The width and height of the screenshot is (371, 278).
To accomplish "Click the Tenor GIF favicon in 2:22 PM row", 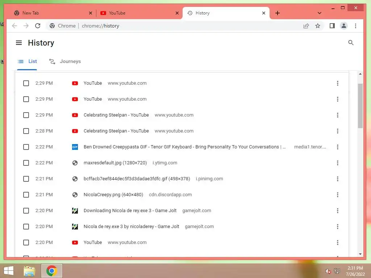I will pos(75,147).
